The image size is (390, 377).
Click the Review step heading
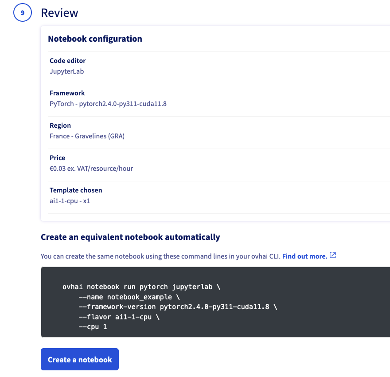(59, 13)
